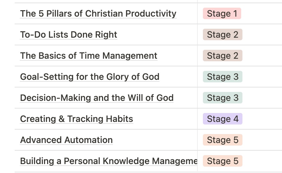The width and height of the screenshot is (282, 173).
Task: Open "Decision-Making and the Will of God"
Action: [x=97, y=98]
